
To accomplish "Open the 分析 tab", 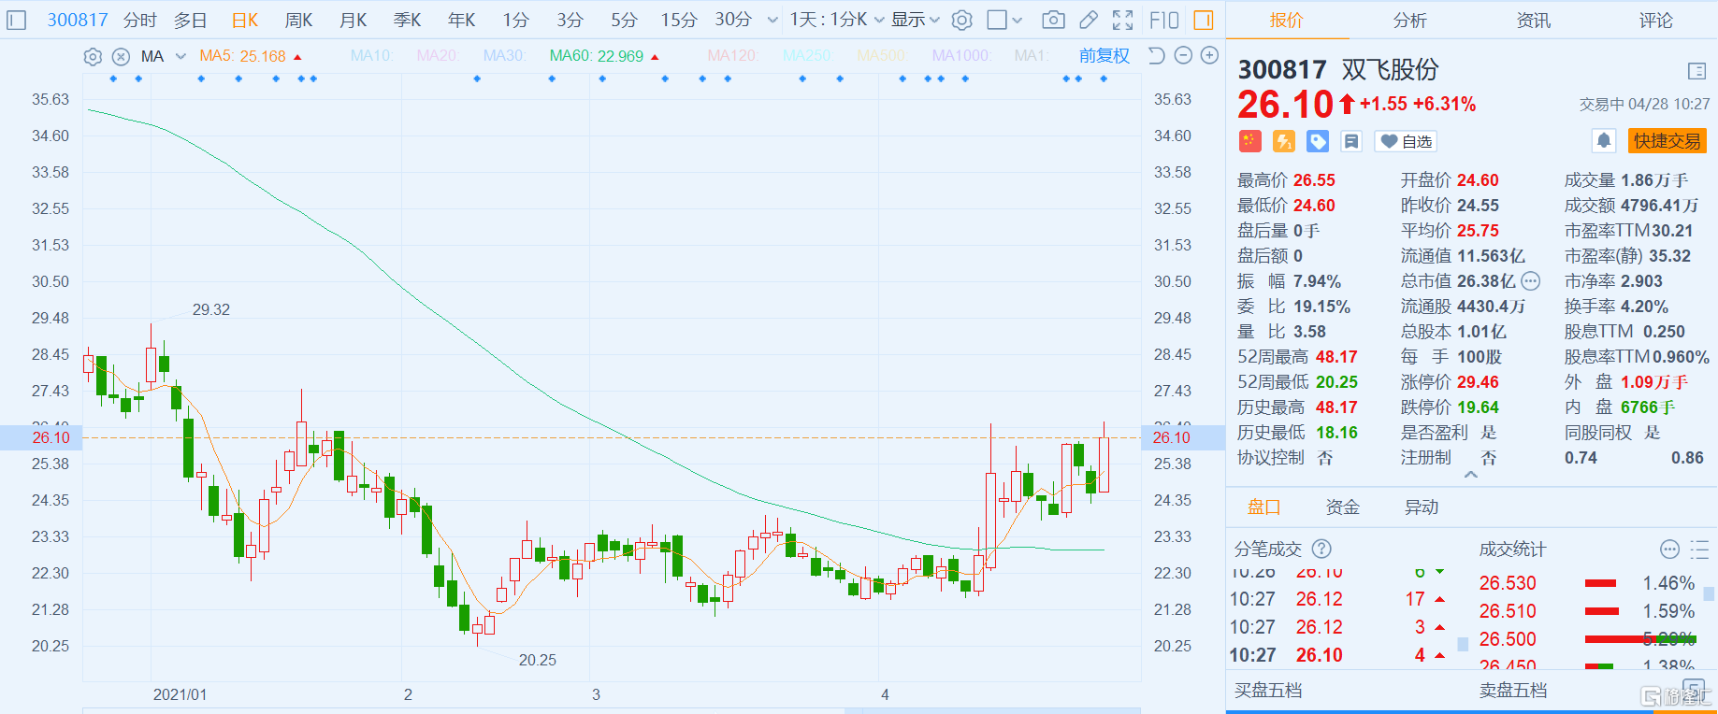I will [x=1410, y=20].
